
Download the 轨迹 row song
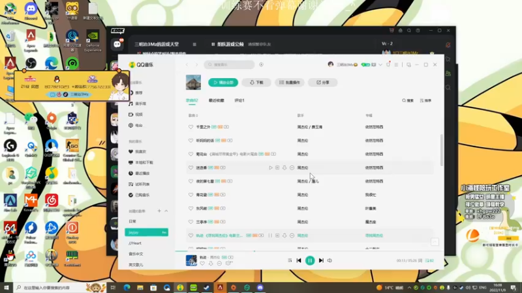[x=284, y=236]
